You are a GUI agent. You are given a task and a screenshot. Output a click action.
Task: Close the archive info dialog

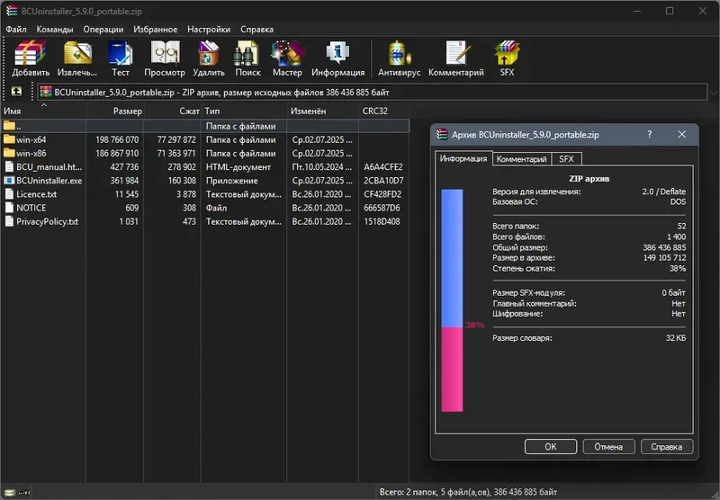point(682,134)
